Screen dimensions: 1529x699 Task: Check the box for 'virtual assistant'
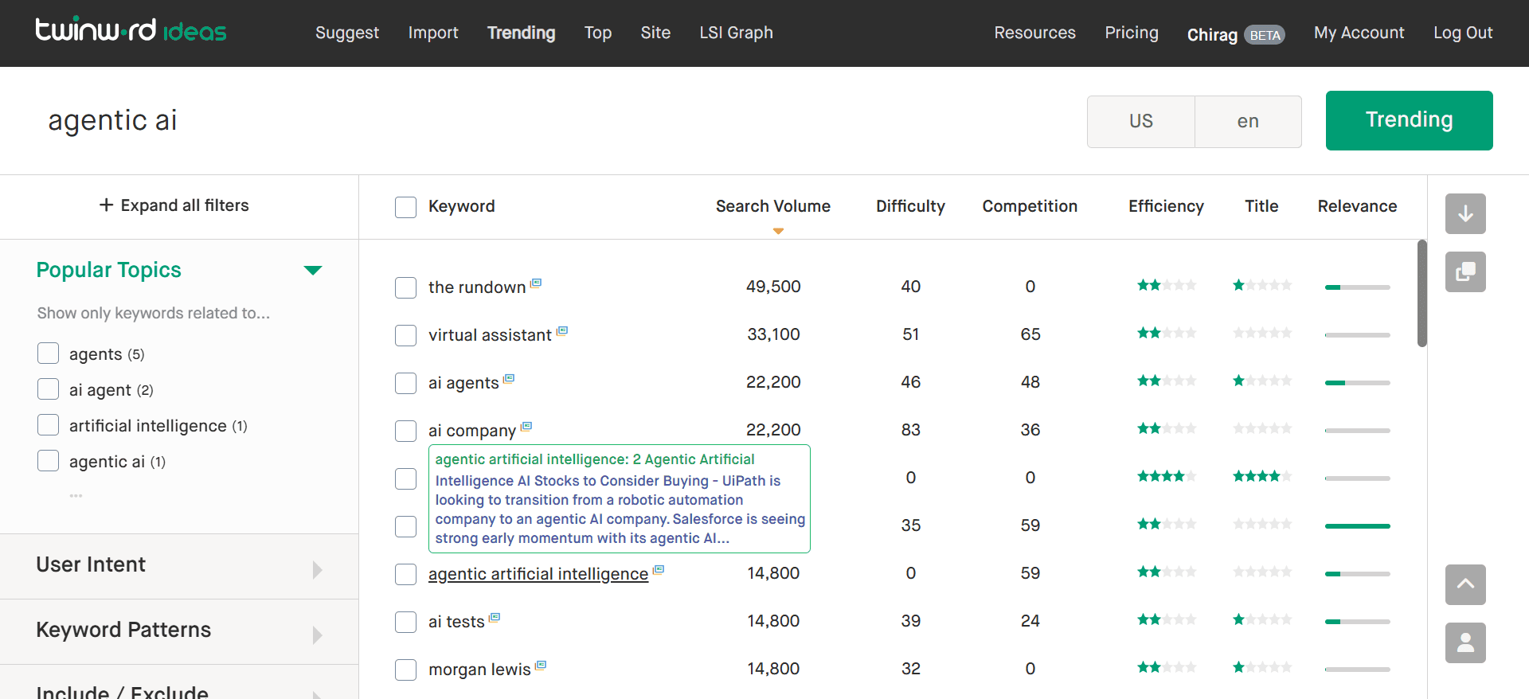tap(405, 335)
